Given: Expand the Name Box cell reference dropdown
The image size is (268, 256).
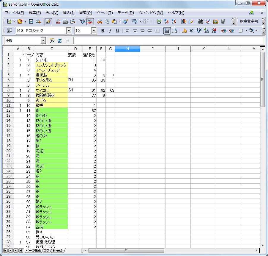Looking at the screenshot, I should click(43, 40).
